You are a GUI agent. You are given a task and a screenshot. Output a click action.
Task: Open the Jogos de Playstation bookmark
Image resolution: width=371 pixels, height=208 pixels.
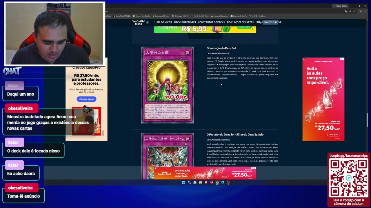point(220,16)
